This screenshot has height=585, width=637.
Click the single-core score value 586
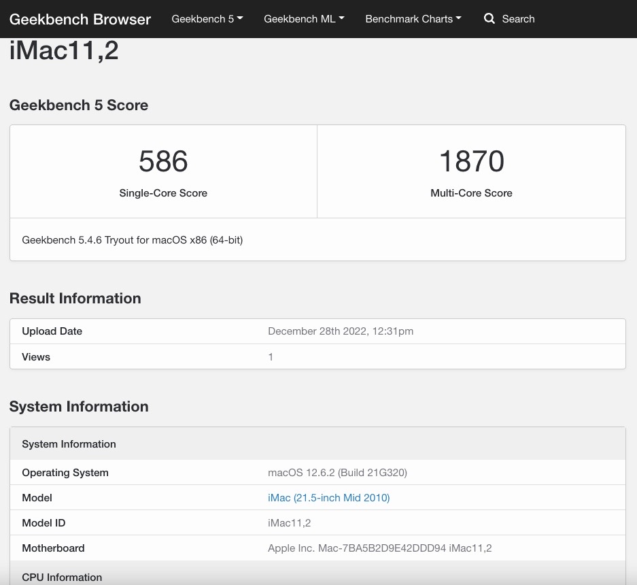click(163, 161)
